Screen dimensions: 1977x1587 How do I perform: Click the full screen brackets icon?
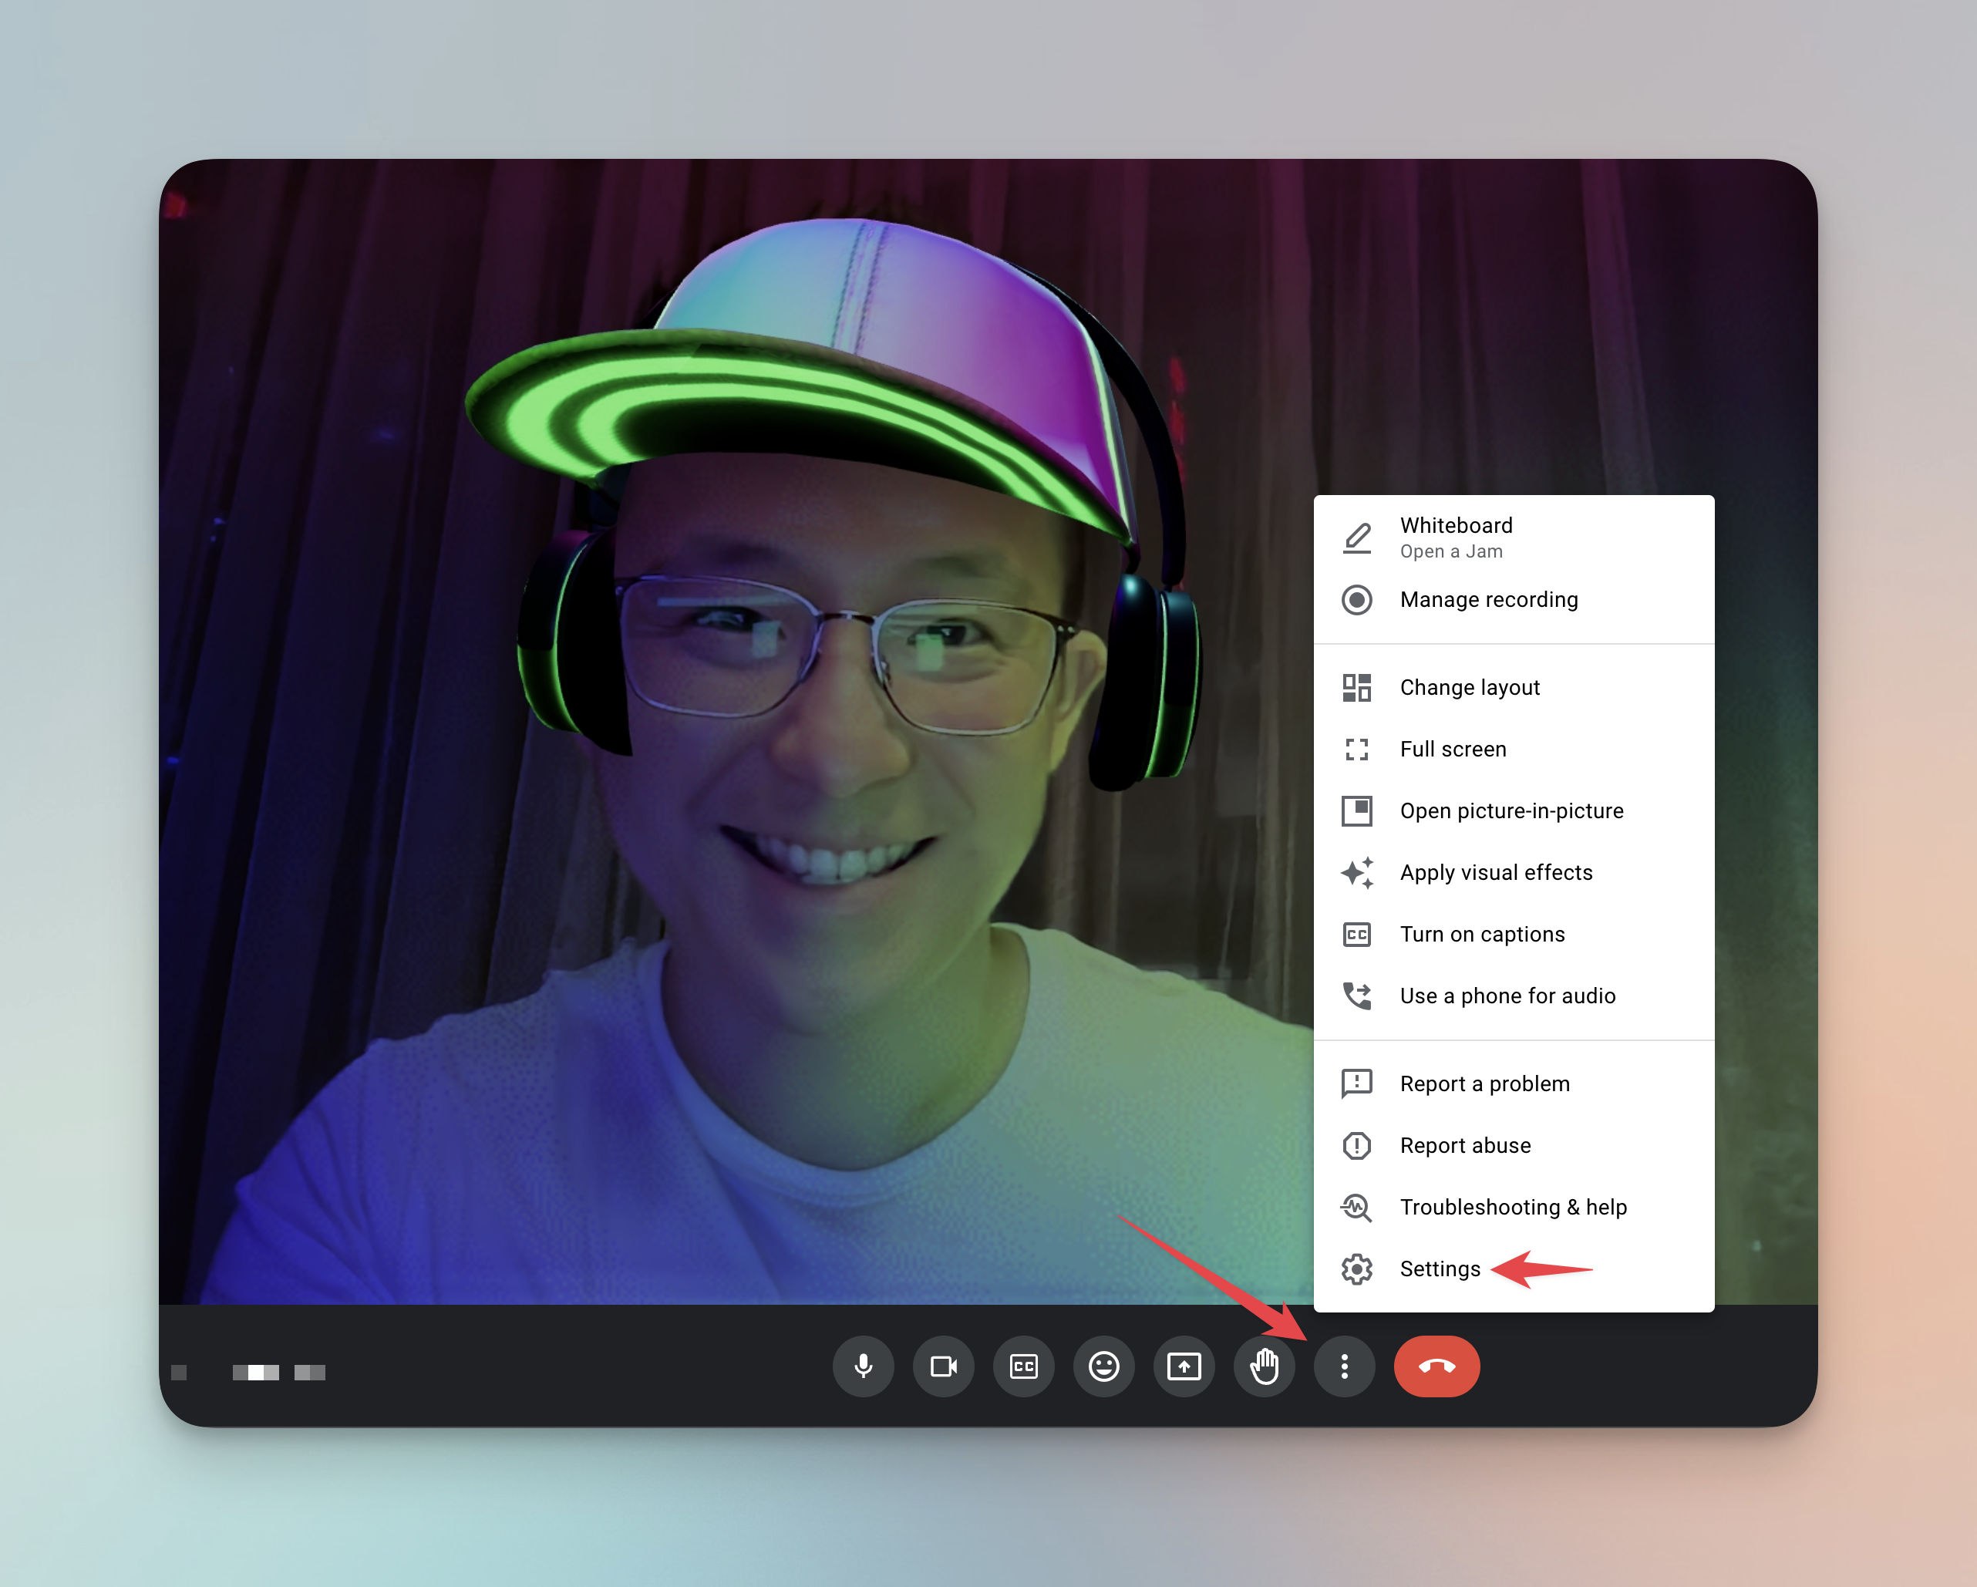(1357, 749)
